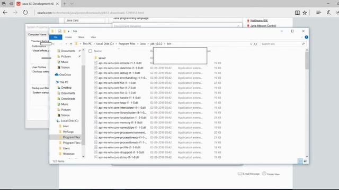Image resolution: width=339 pixels, height=190 pixels.
Task: Click navigation pane scrollbar thumb
Action: (x=83, y=105)
